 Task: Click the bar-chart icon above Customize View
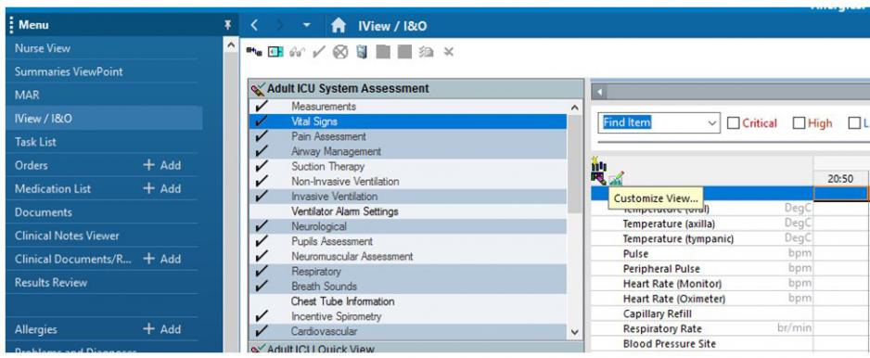coord(598,164)
